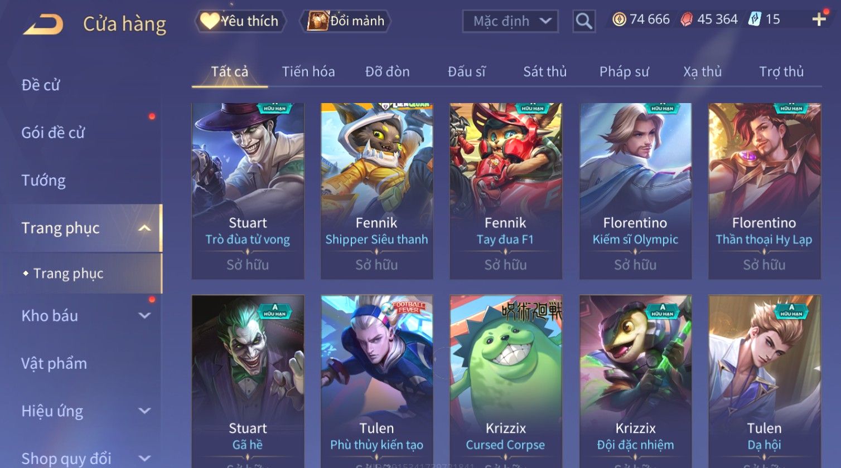Open Tướng in the sidebar
The width and height of the screenshot is (841, 468).
point(43,181)
